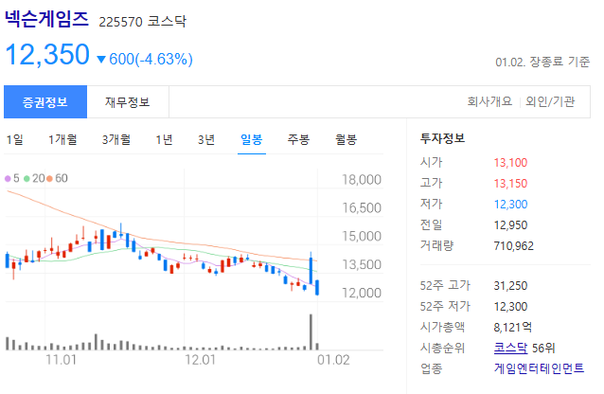This screenshot has height=394, width=604.
Task: Select the 일봉 candlestick chart tab
Action: tap(252, 139)
